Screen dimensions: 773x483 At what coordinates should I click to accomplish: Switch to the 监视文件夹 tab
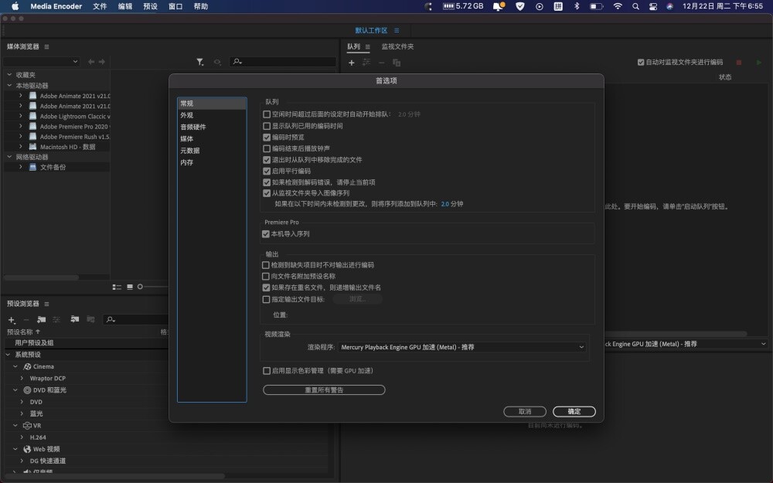pyautogui.click(x=397, y=47)
